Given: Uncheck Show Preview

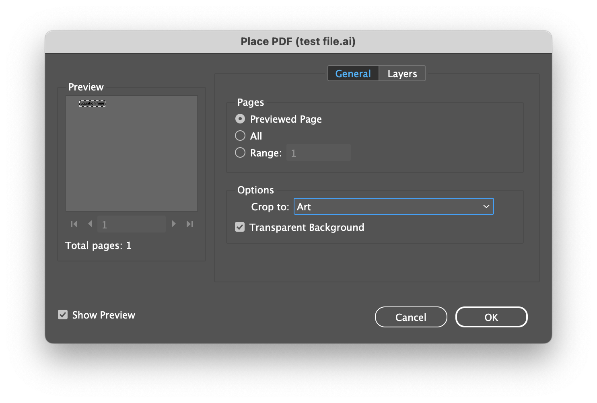Looking at the screenshot, I should tap(63, 315).
